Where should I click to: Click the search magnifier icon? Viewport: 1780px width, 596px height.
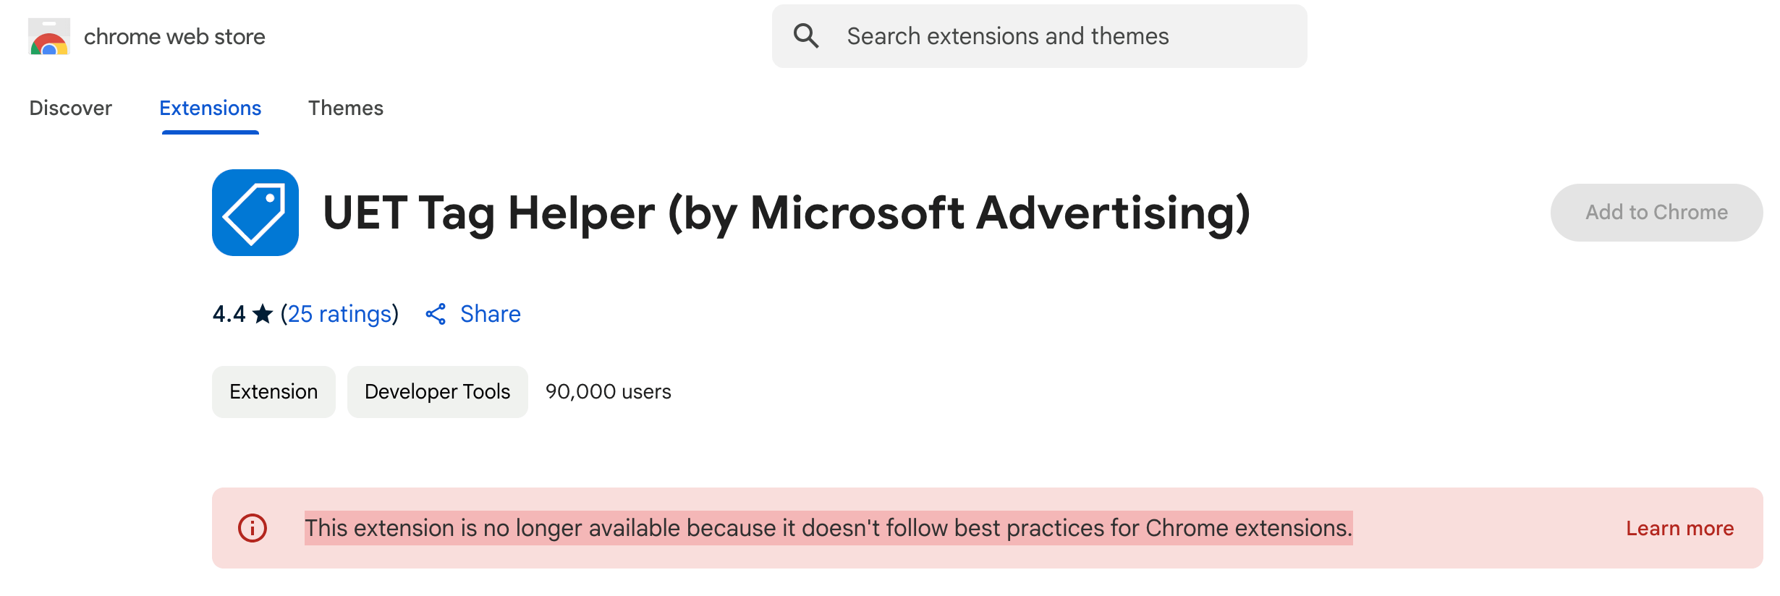click(x=808, y=35)
